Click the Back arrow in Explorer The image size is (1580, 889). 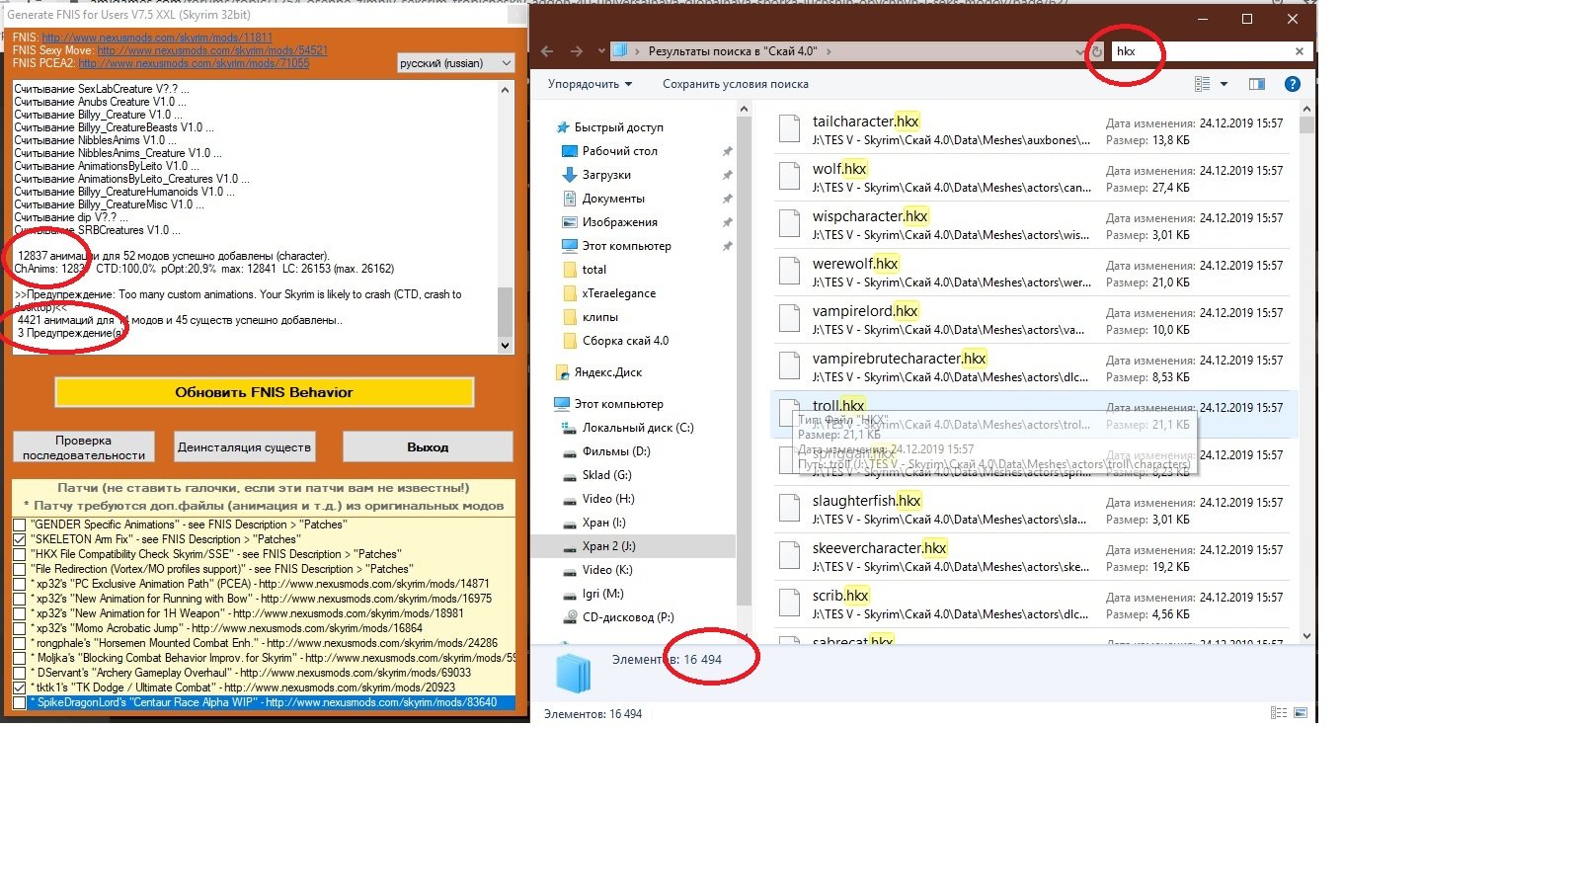point(547,51)
